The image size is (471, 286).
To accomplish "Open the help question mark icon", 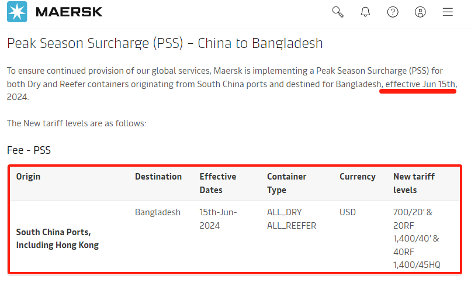I will 393,12.
